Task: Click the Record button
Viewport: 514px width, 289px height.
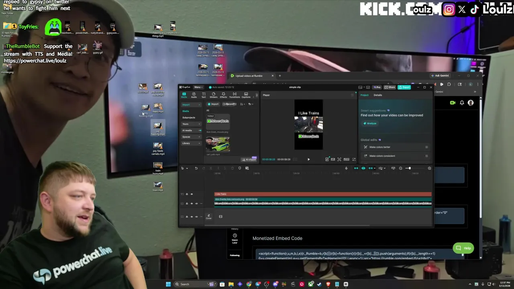Action: pos(229,104)
